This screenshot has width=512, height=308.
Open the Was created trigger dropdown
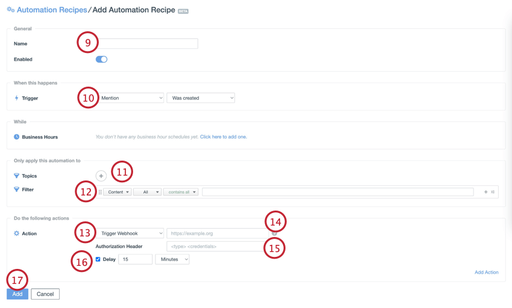click(x=201, y=98)
